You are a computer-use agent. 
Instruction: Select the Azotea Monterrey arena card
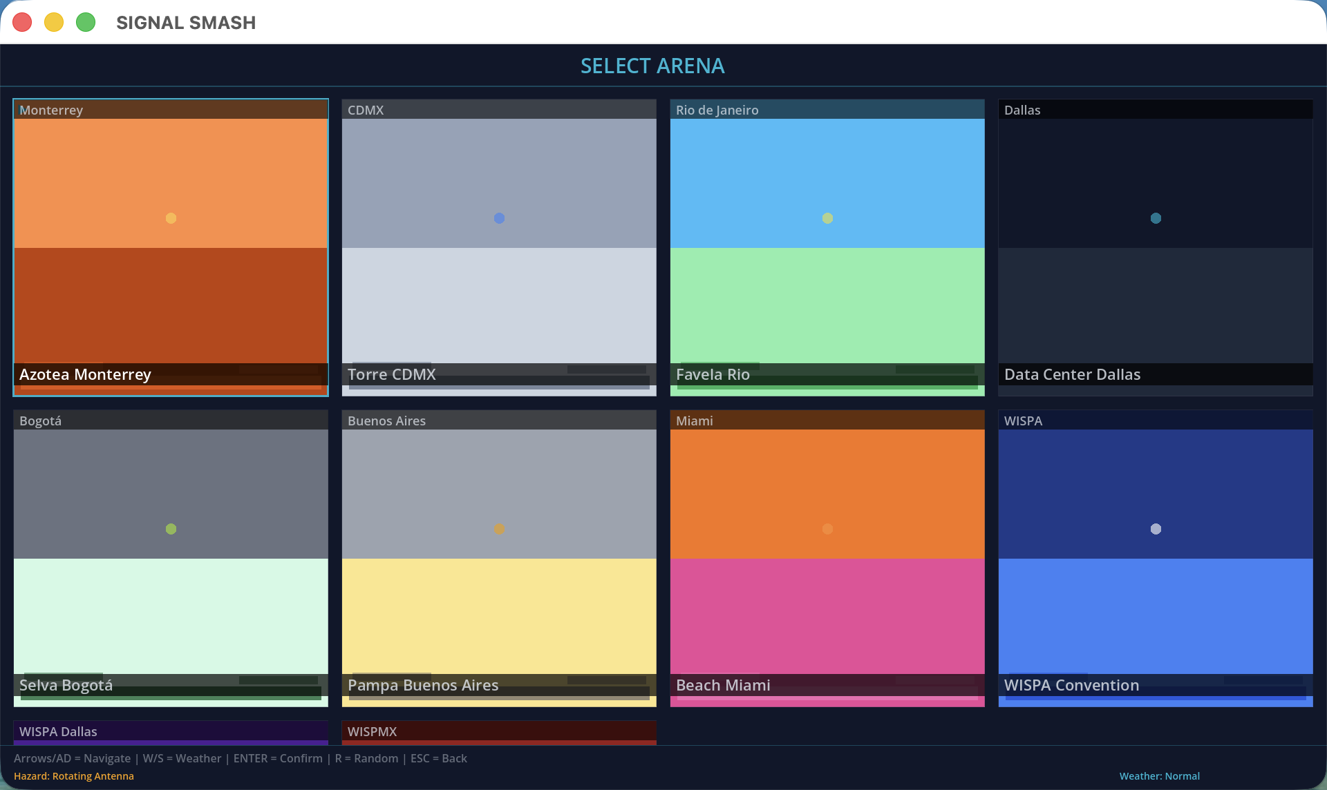click(x=171, y=247)
